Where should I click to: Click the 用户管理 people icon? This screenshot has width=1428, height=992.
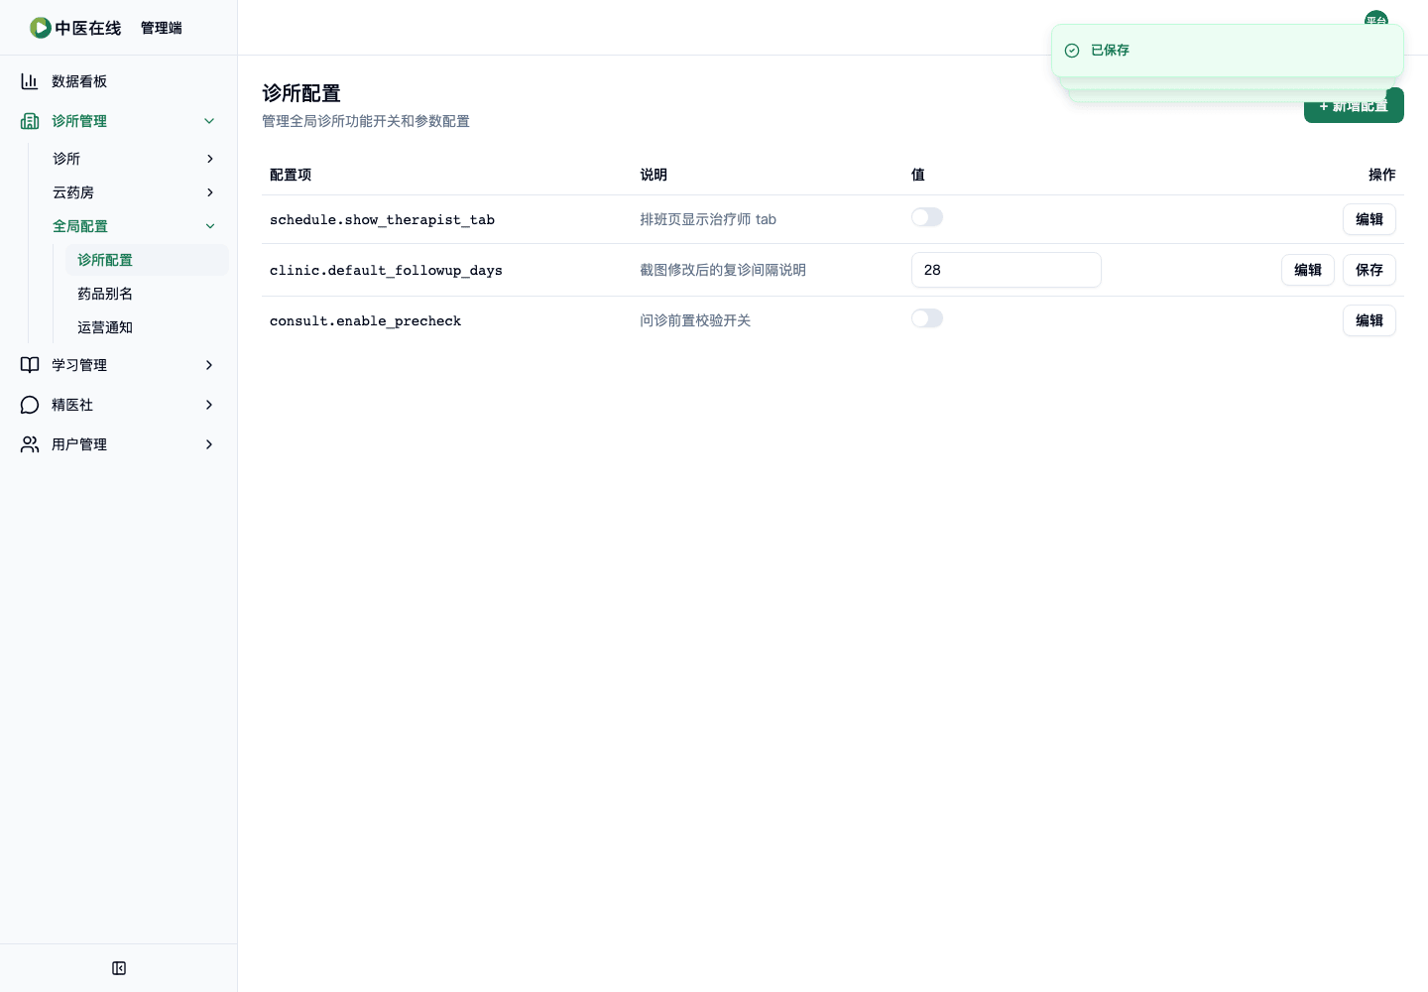point(30,444)
